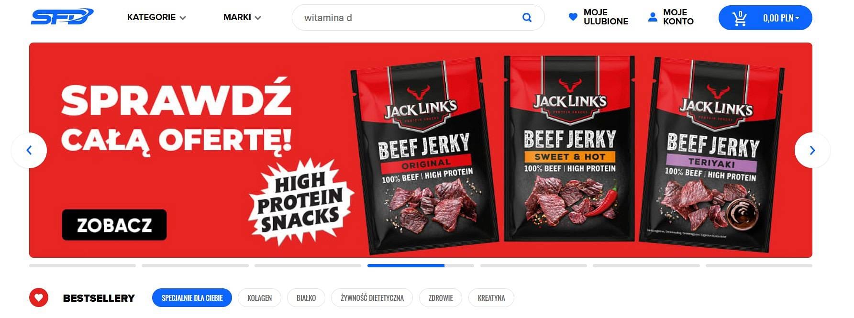Click the search magnifier icon
This screenshot has height=318, width=854.
pyautogui.click(x=527, y=18)
